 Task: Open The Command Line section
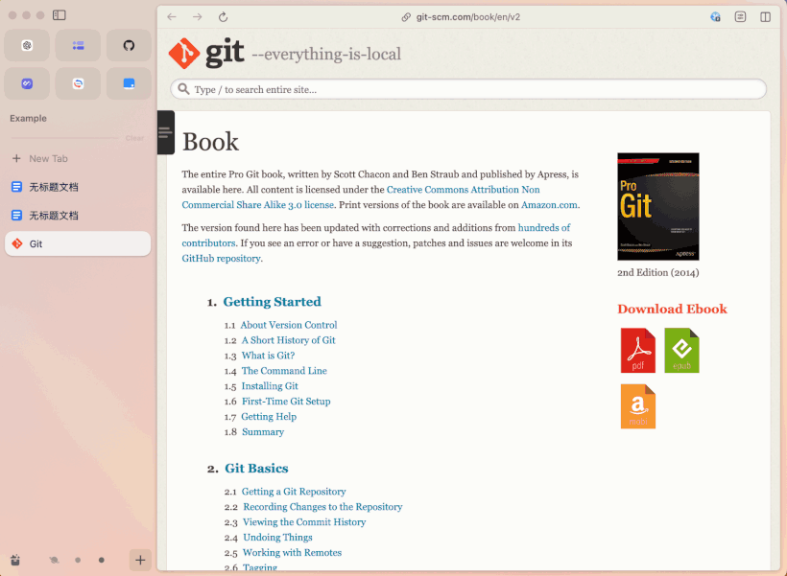click(284, 371)
